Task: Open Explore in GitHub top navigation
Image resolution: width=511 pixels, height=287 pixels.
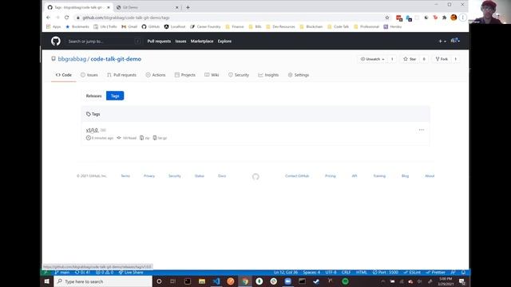Action: pyautogui.click(x=224, y=41)
